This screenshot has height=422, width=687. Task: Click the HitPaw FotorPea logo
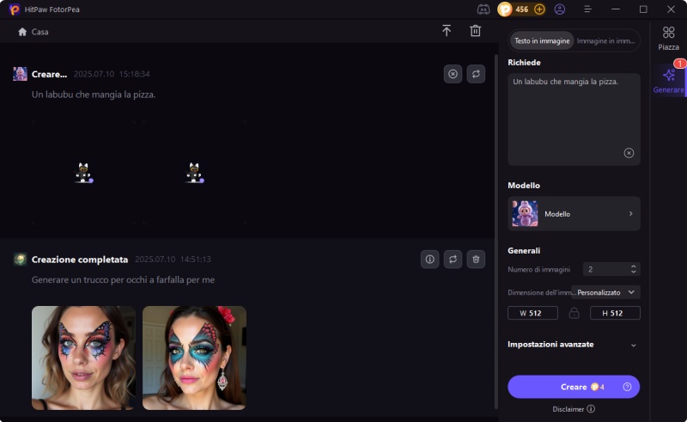(x=15, y=9)
